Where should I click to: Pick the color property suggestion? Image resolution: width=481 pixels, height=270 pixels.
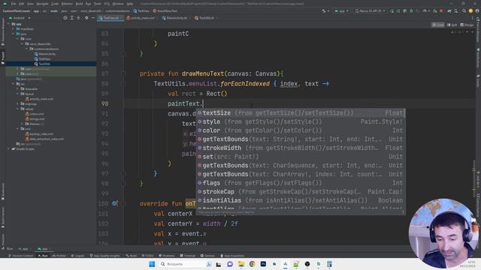point(301,130)
